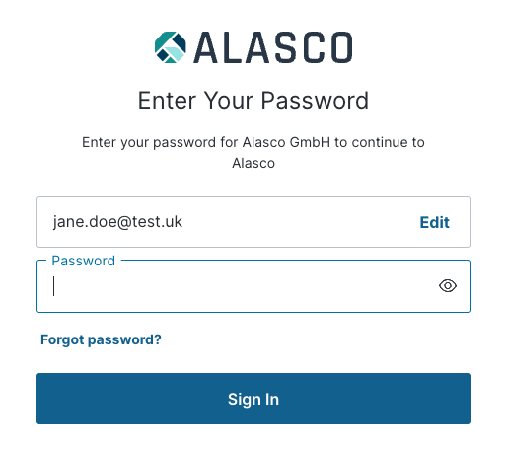Click the displayed email text jane.doe@test.uk
Viewport: 507px width, 452px height.
[x=117, y=222]
